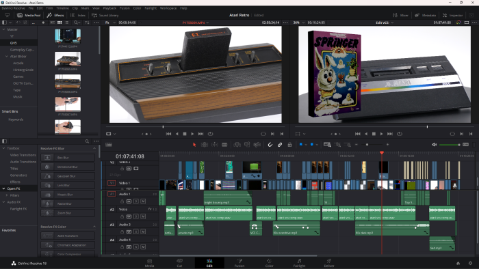Solo the Voice track A2
479x269 pixels.
[136, 216]
